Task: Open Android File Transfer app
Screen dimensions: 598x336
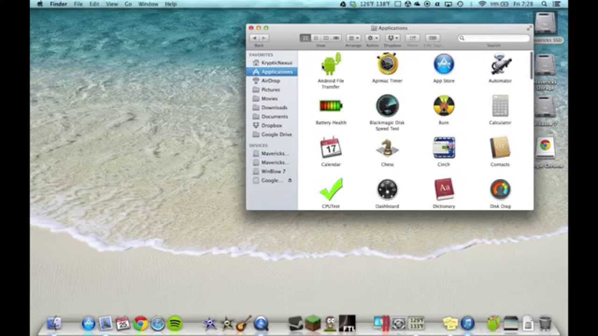Action: [331, 64]
